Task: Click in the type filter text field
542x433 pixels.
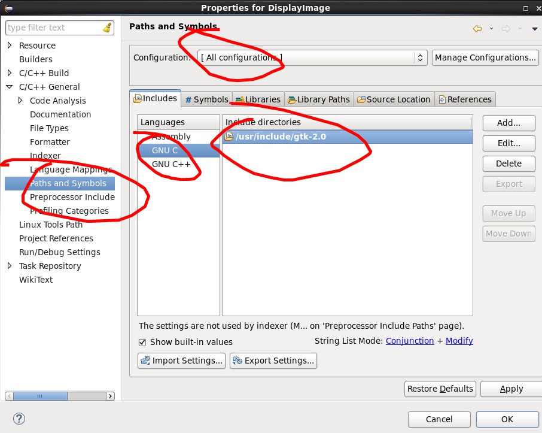Action: click(53, 28)
